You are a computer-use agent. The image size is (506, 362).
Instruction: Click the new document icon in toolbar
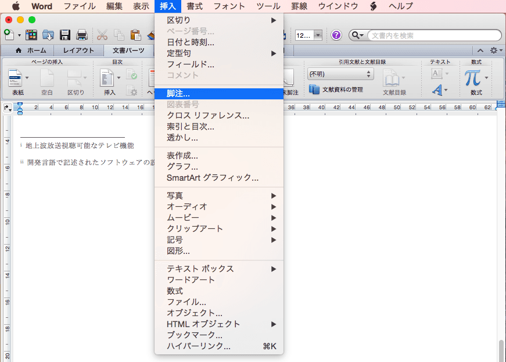pos(9,34)
